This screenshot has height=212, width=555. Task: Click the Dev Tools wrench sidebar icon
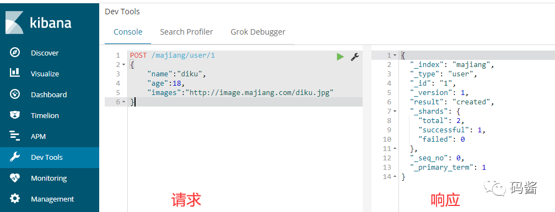15,157
